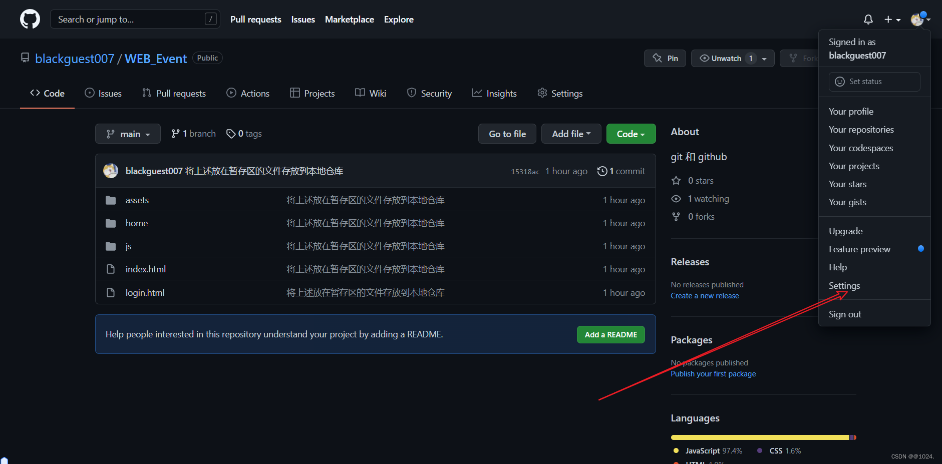The width and height of the screenshot is (942, 464).
Task: Click the 0 forks link
Action: [694, 217]
